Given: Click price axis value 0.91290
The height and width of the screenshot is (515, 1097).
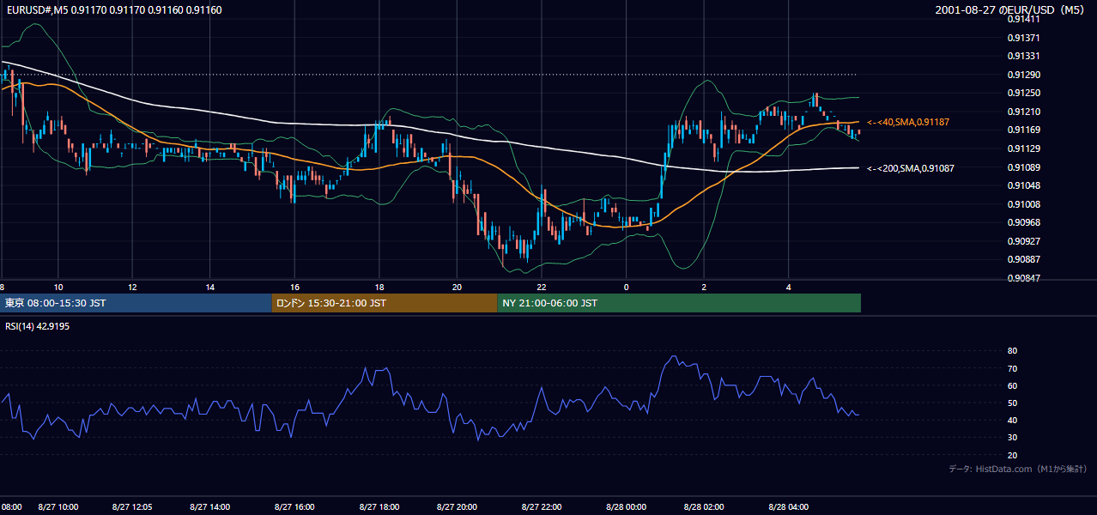Looking at the screenshot, I should (x=1025, y=76).
